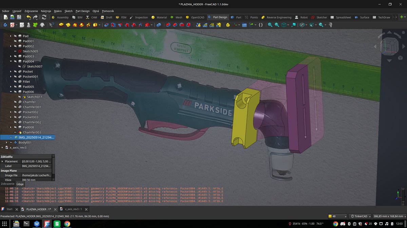Select the Pad tool

(61, 25)
